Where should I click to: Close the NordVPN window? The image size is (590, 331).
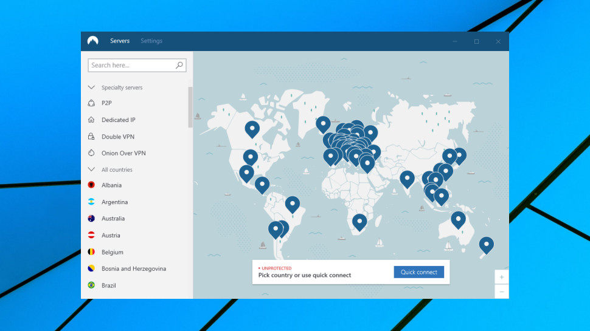(498, 41)
